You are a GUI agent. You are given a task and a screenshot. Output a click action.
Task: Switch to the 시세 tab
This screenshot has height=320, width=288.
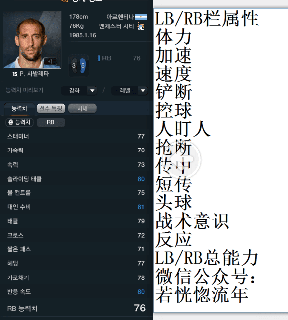82,109
